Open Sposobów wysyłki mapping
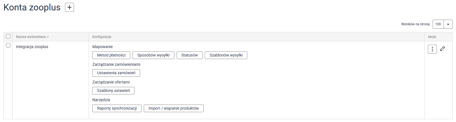The width and height of the screenshot is (456, 122). [153, 55]
